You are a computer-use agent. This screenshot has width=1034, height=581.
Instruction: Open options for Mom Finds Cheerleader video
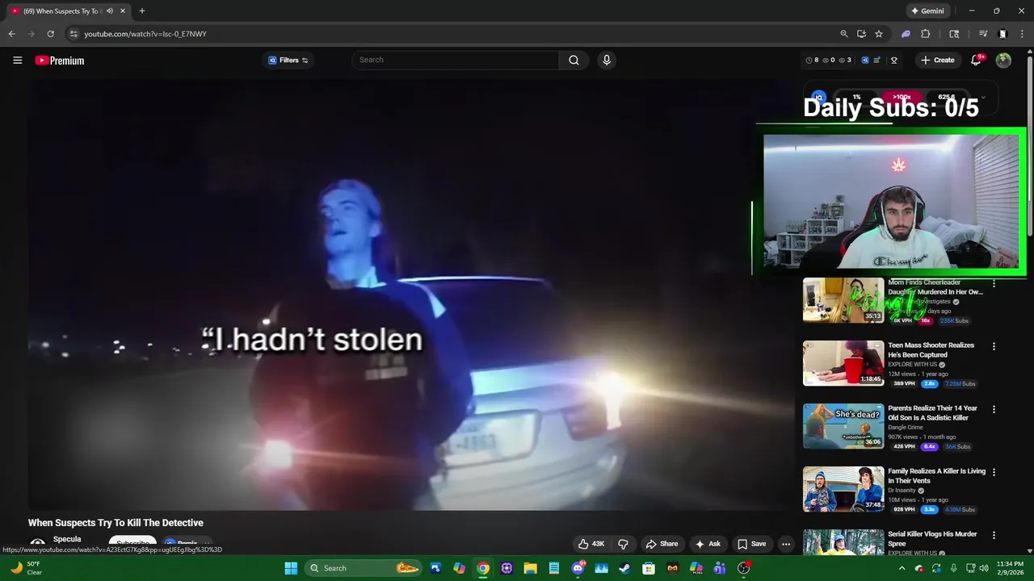[994, 283]
